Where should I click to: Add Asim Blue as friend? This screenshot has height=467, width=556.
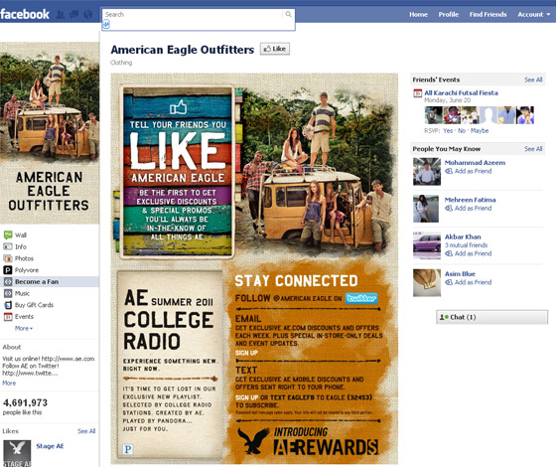473,282
